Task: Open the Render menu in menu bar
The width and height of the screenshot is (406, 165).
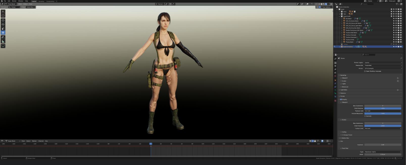Action: tap(14, 1)
